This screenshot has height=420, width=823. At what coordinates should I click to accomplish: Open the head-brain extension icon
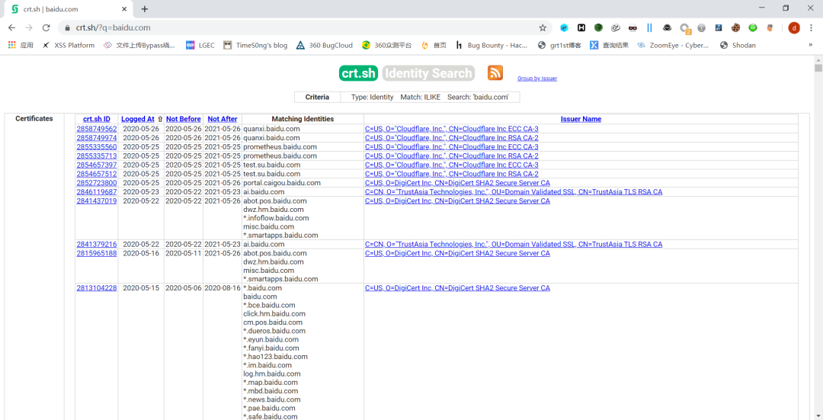[x=770, y=28]
